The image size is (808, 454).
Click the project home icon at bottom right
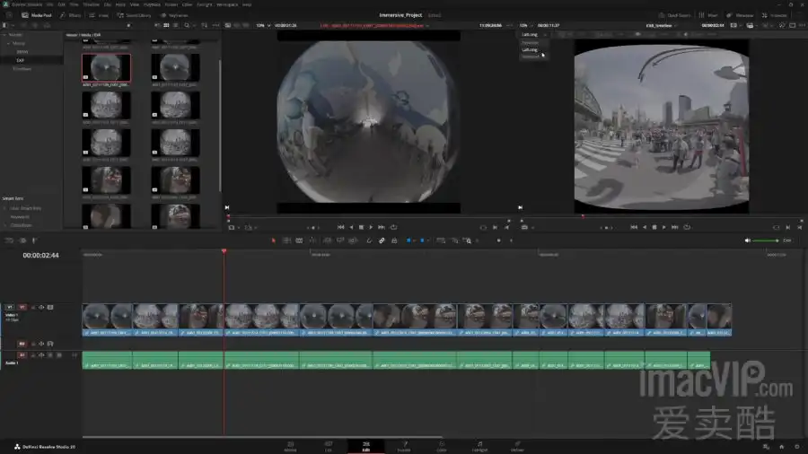(781, 446)
